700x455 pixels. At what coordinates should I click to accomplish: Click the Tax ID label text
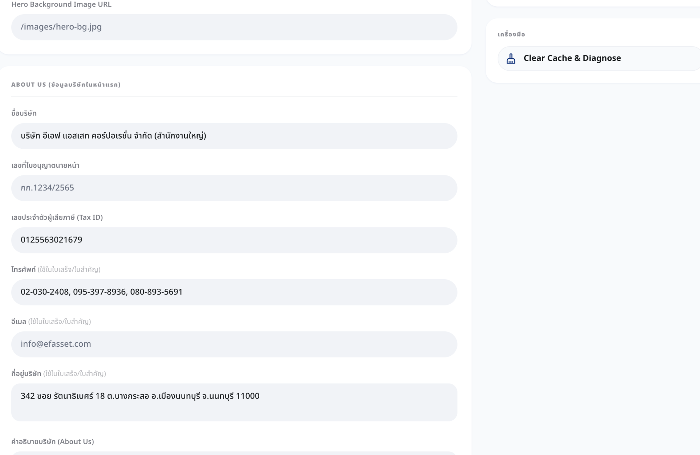click(57, 217)
